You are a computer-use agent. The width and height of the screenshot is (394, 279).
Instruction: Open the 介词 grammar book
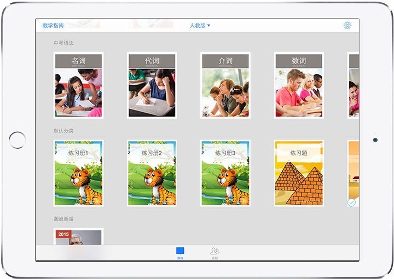coord(225,85)
